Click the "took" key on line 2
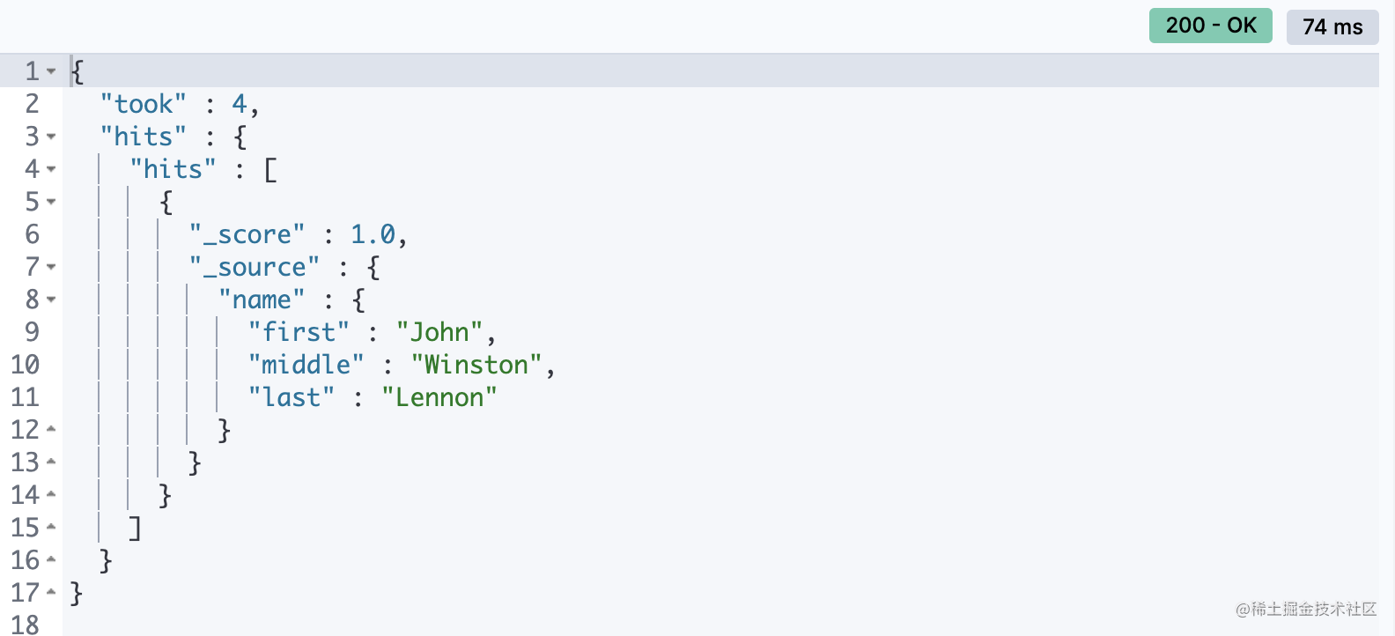This screenshot has height=636, width=1395. click(144, 104)
